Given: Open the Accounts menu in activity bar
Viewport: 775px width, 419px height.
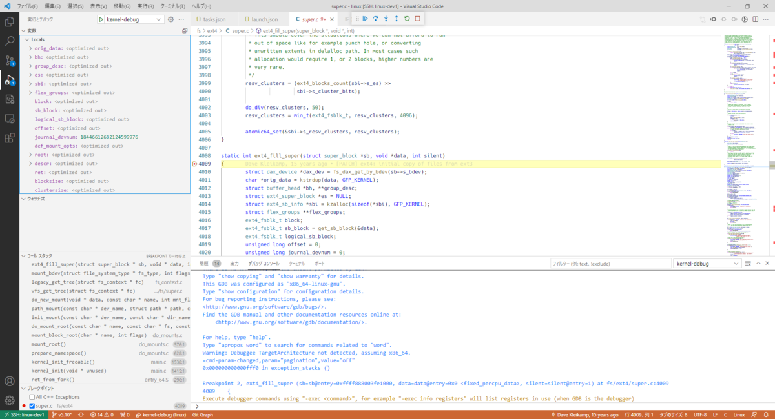Looking at the screenshot, I should 10,382.
